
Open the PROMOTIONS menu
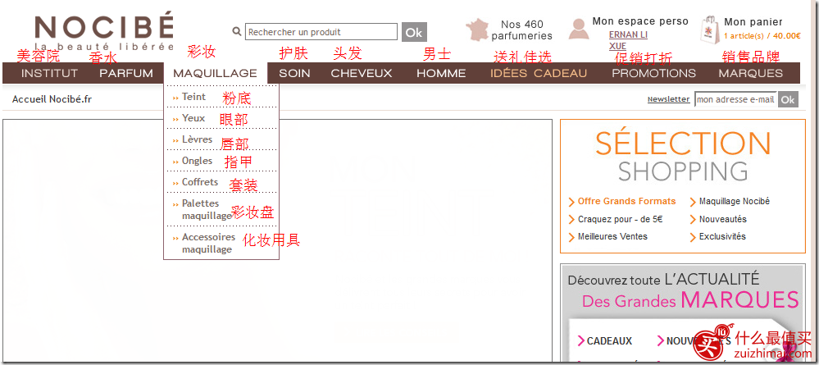pyautogui.click(x=654, y=73)
